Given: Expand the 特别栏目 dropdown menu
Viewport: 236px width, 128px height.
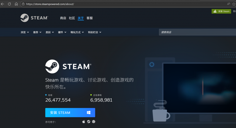Looking at the screenshot, I should click(x=95, y=32).
